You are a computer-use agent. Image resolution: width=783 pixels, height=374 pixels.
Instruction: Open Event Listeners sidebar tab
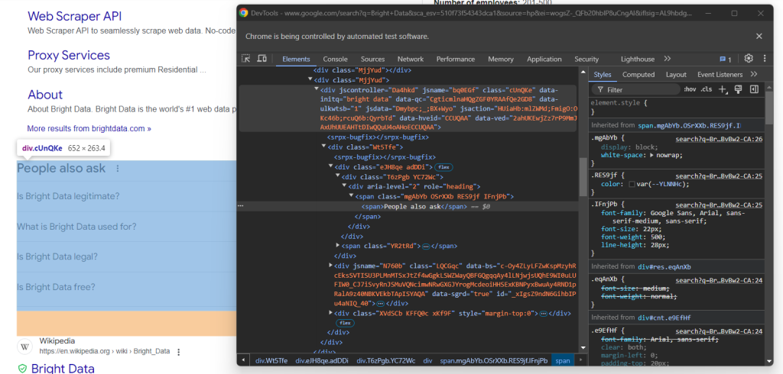[x=720, y=74]
